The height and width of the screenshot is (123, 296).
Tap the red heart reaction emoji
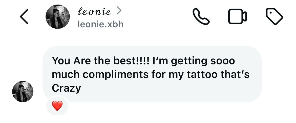point(57,106)
